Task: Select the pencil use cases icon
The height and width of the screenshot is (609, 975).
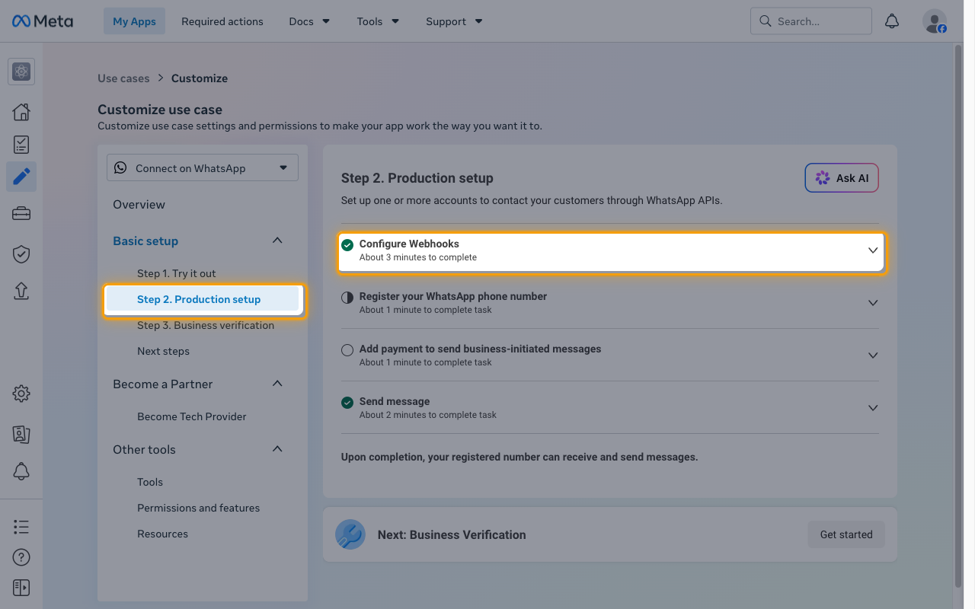Action: (21, 177)
